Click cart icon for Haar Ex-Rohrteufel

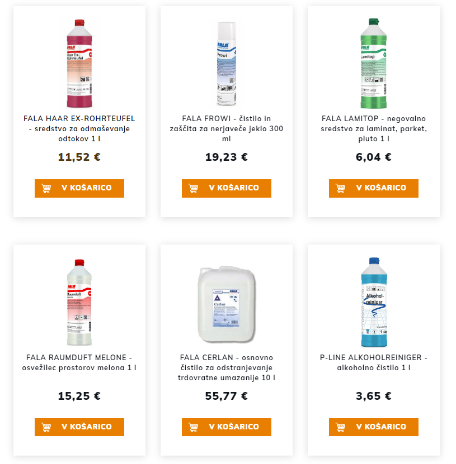point(46,188)
